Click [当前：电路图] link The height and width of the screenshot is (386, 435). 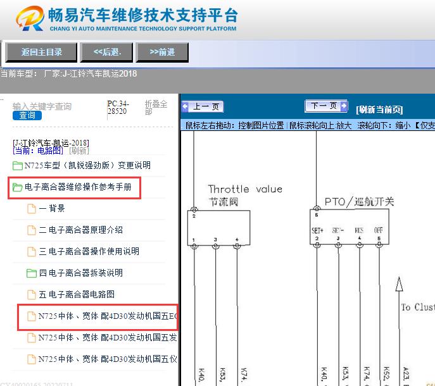[x=38, y=151]
